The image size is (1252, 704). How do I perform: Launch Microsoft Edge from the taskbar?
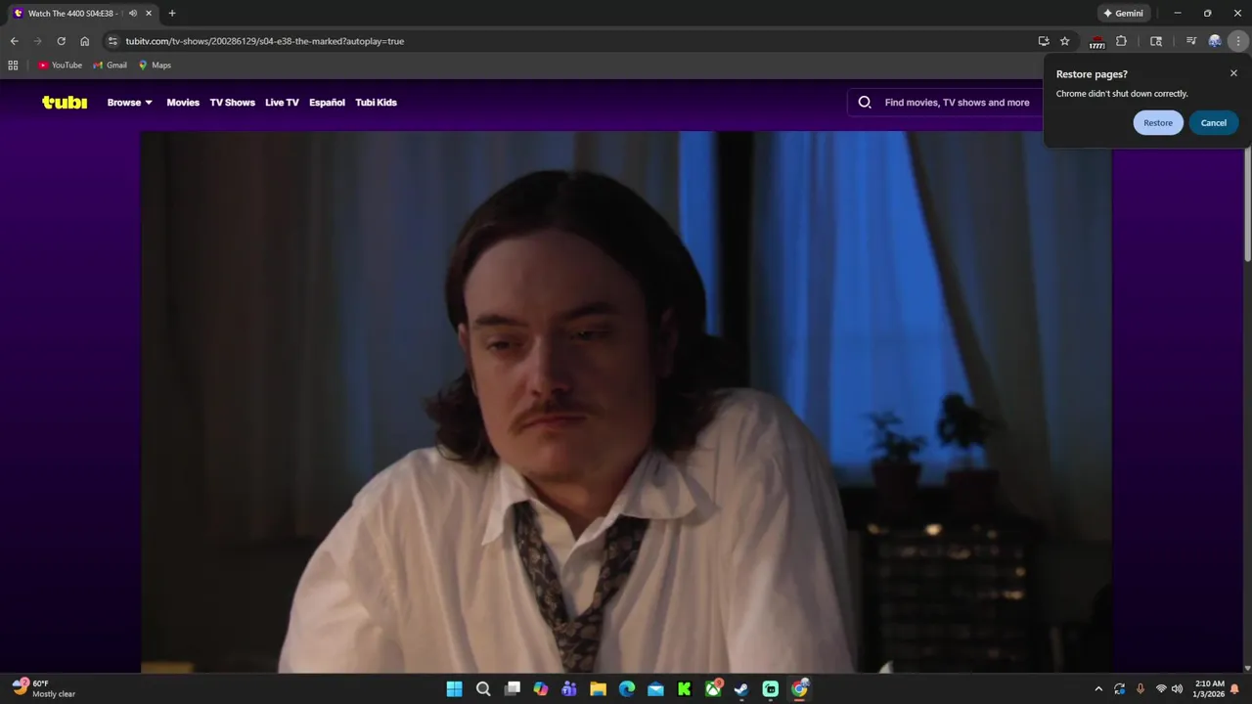coord(627,689)
